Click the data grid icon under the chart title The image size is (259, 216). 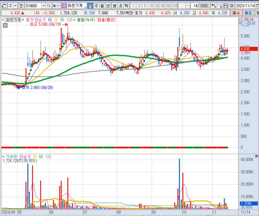point(5,25)
